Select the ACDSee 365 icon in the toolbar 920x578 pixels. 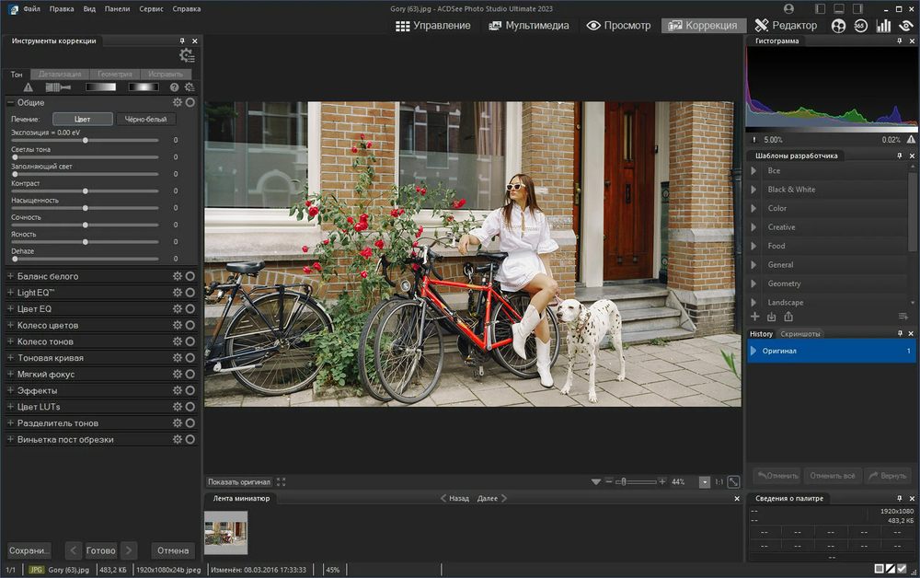[858, 27]
